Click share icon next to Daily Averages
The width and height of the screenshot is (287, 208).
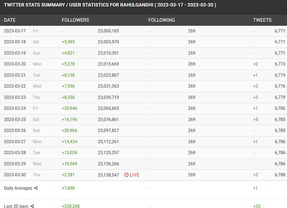coord(36,188)
